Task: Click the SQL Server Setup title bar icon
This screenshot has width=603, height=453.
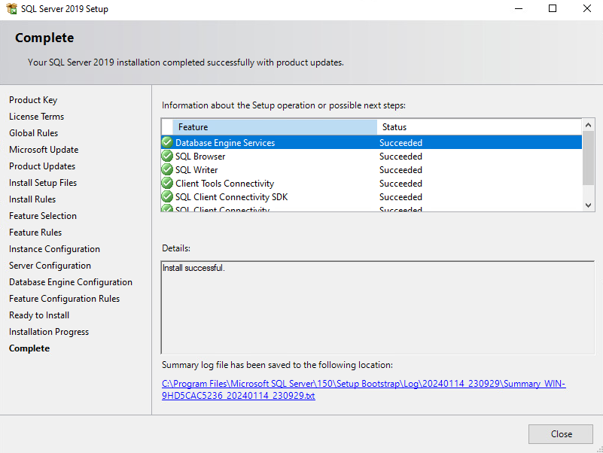Action: 12,8
